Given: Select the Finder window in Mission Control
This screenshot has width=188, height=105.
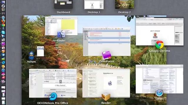Looking at the screenshot, I should pos(61,26).
